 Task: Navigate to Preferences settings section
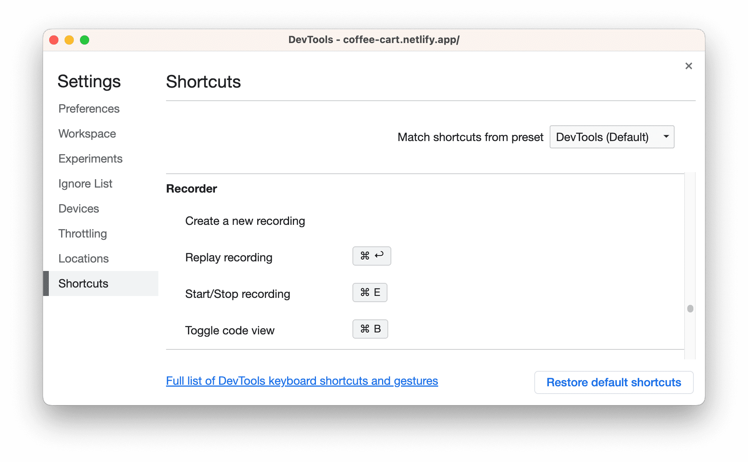(89, 108)
